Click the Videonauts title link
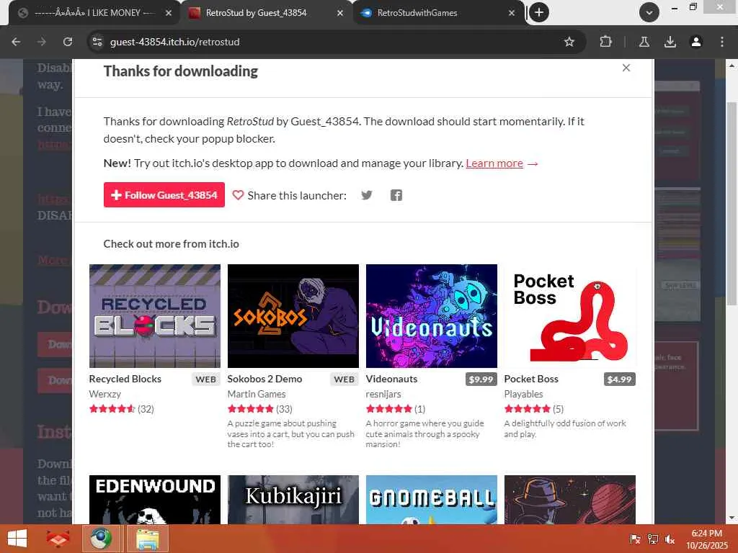The width and height of the screenshot is (738, 553). (391, 379)
